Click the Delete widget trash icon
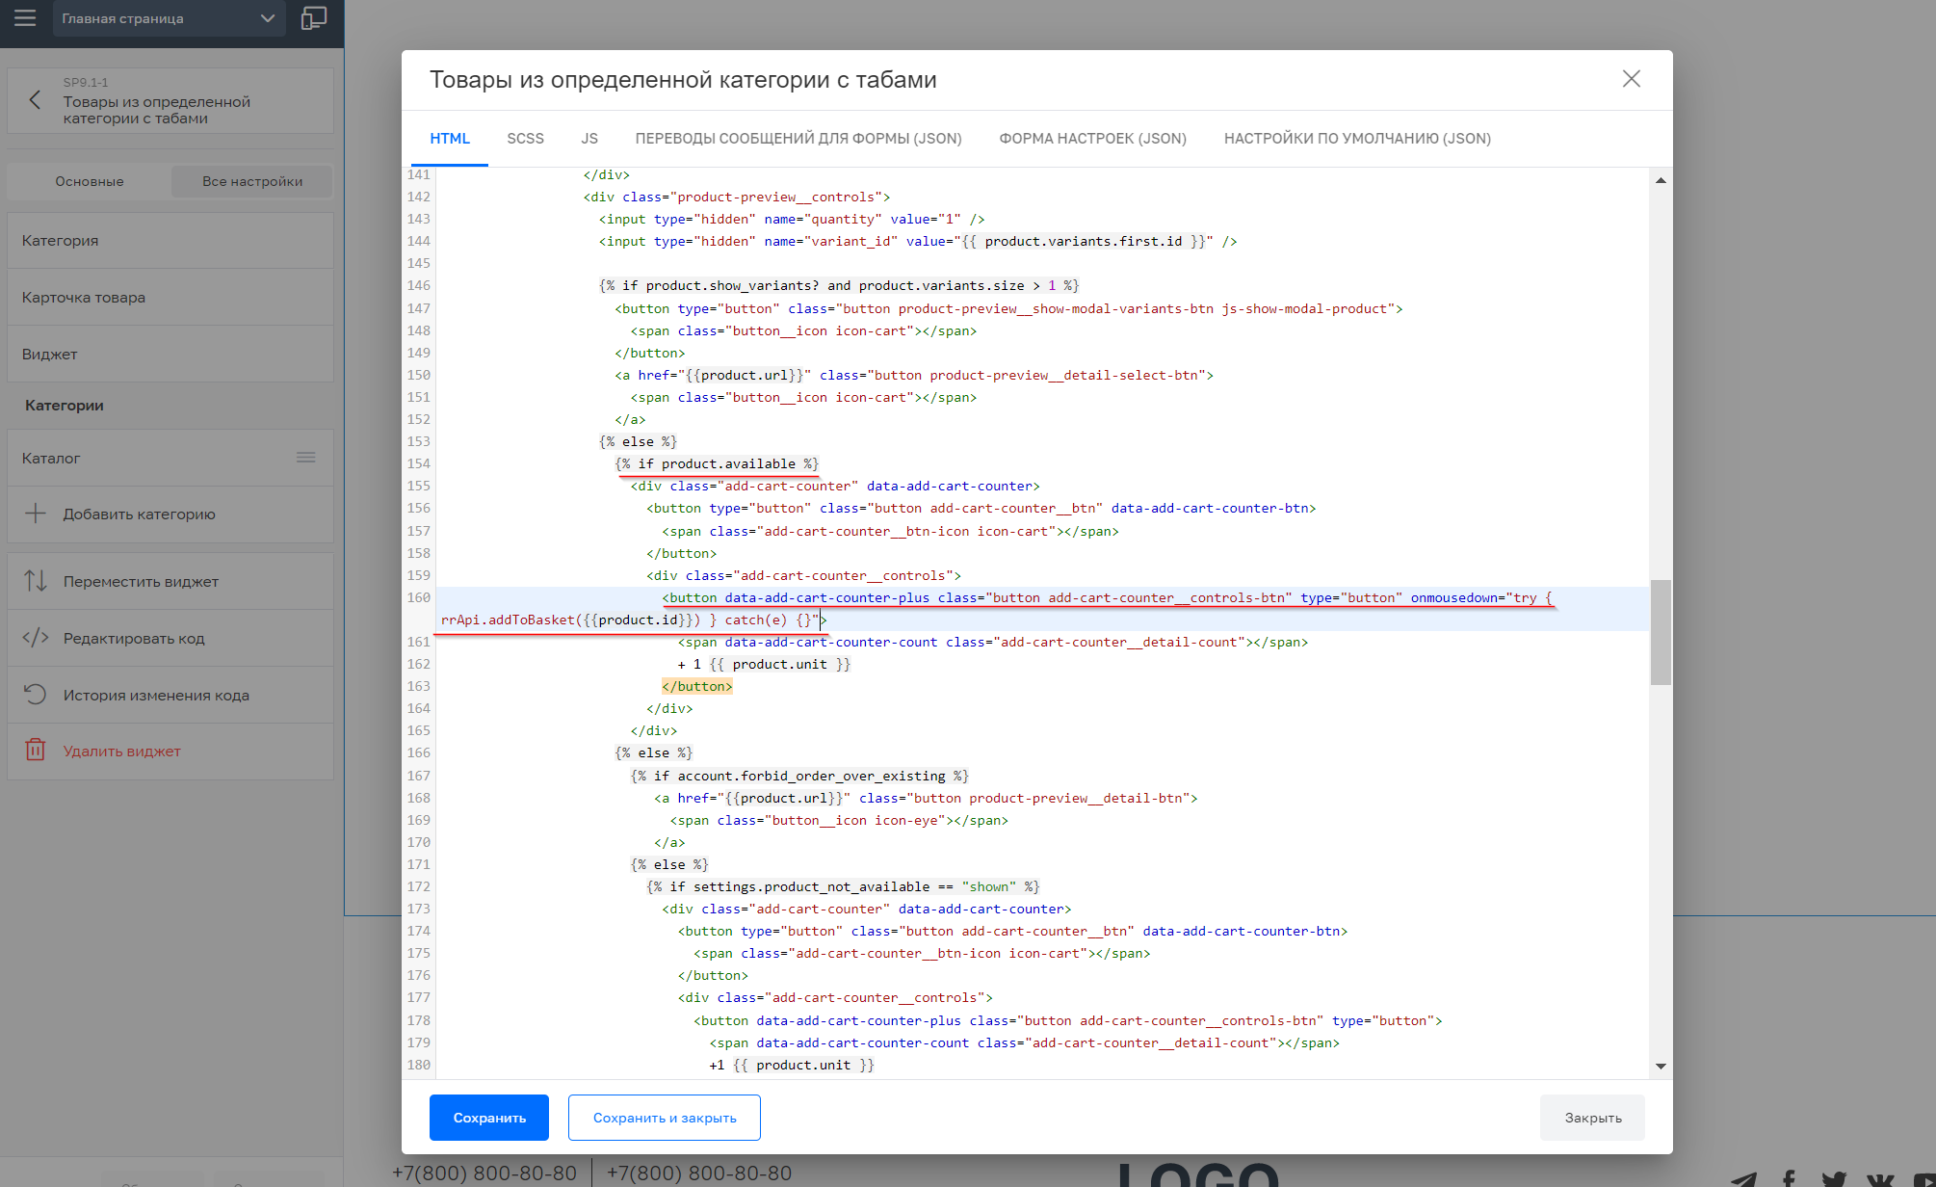 click(36, 751)
